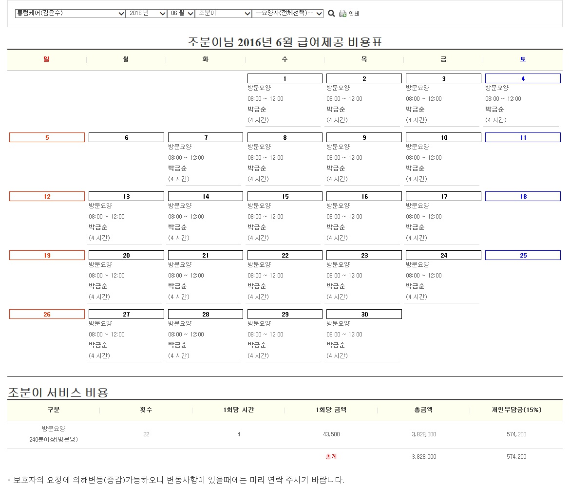Viewport: 570px width, 485px height.
Task: Click date box 30 on the calendar
Action: [x=364, y=314]
